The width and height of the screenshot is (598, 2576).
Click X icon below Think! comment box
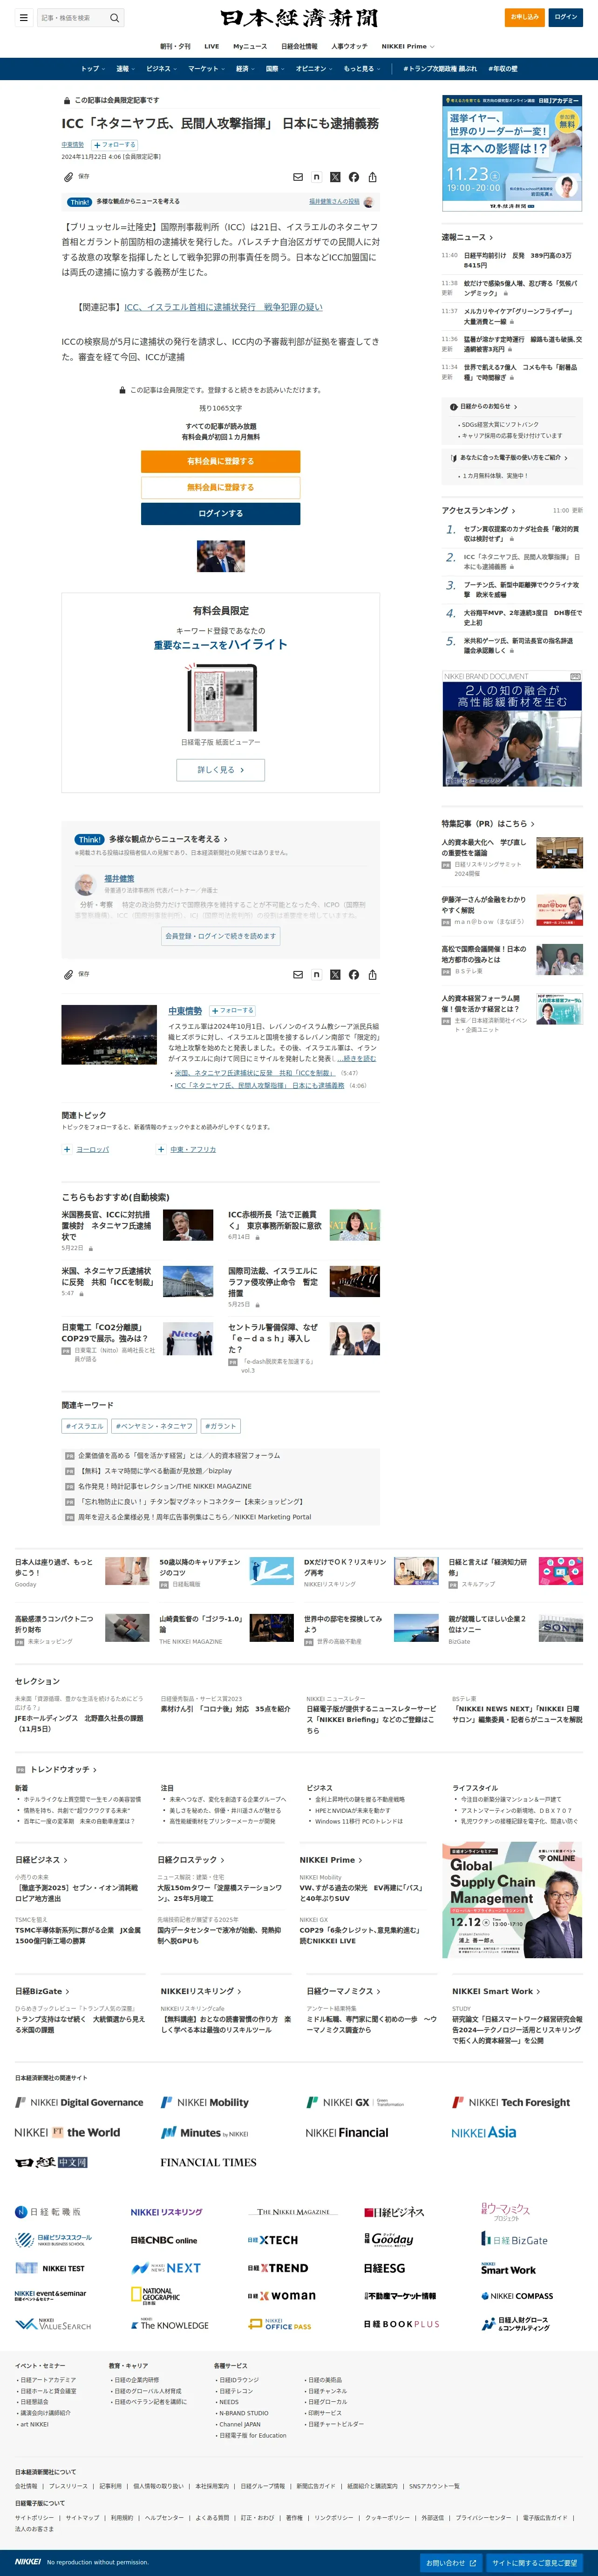(x=335, y=974)
